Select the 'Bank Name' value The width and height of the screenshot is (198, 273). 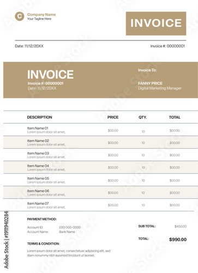(67, 232)
